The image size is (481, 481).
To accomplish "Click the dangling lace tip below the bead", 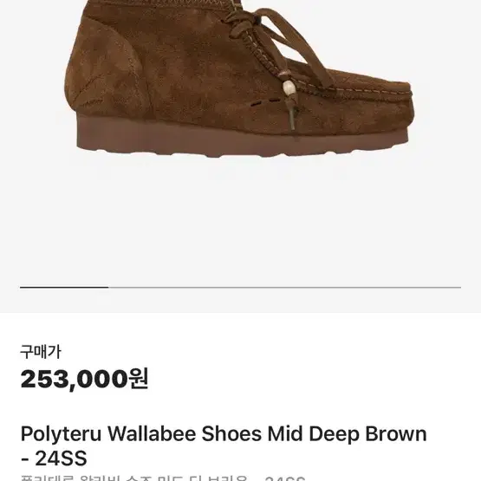I will click(x=292, y=120).
